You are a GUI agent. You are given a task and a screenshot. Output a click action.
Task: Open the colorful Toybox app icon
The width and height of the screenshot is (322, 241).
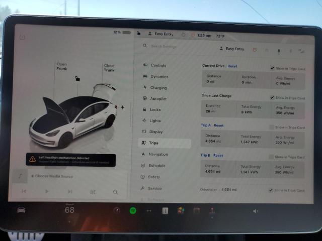pos(181,210)
